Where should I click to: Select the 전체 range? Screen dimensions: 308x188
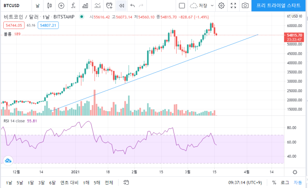click(x=109, y=183)
